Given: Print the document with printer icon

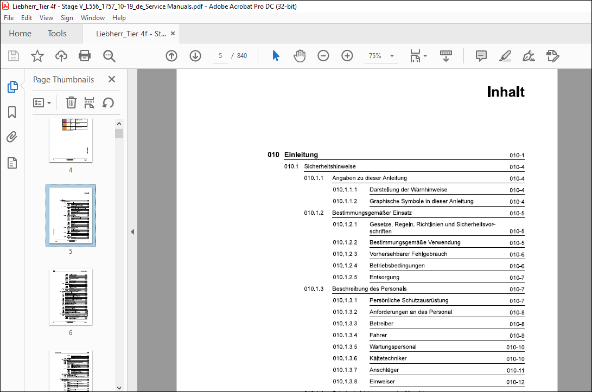Looking at the screenshot, I should (85, 56).
